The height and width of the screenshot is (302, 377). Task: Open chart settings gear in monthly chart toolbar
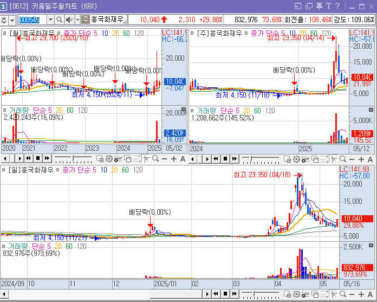click(x=109, y=159)
